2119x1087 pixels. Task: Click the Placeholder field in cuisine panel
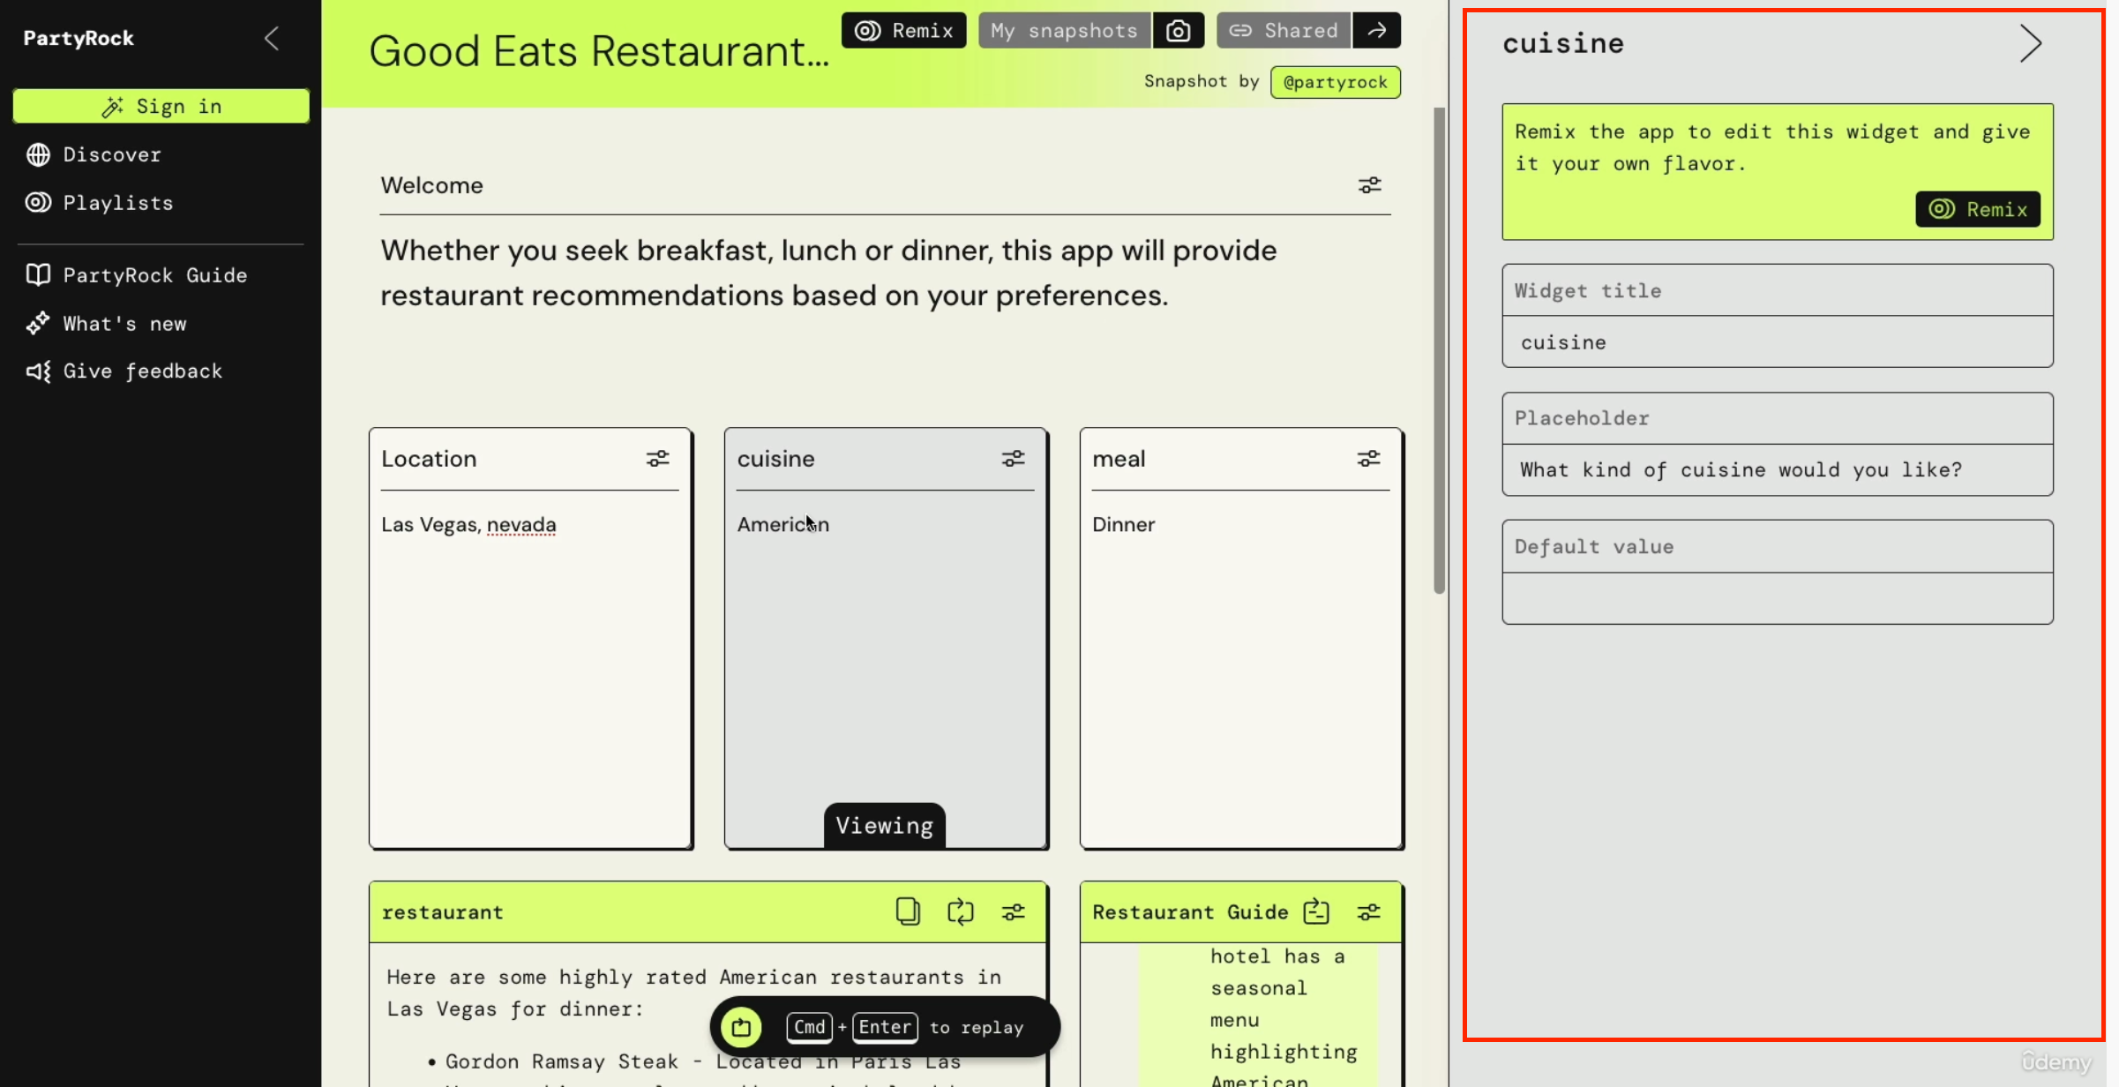pyautogui.click(x=1778, y=470)
